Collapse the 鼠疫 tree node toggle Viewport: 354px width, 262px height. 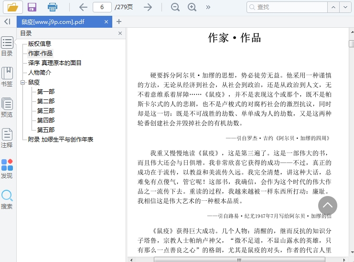coord(23,82)
